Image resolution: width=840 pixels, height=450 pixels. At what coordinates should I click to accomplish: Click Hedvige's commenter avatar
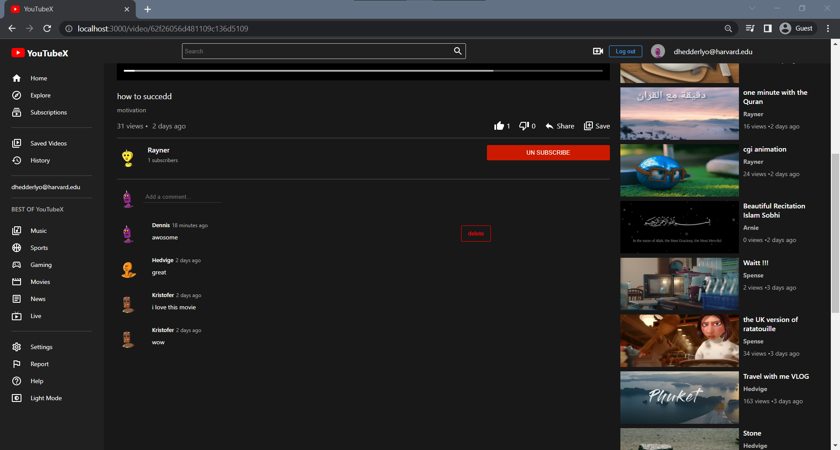(128, 270)
